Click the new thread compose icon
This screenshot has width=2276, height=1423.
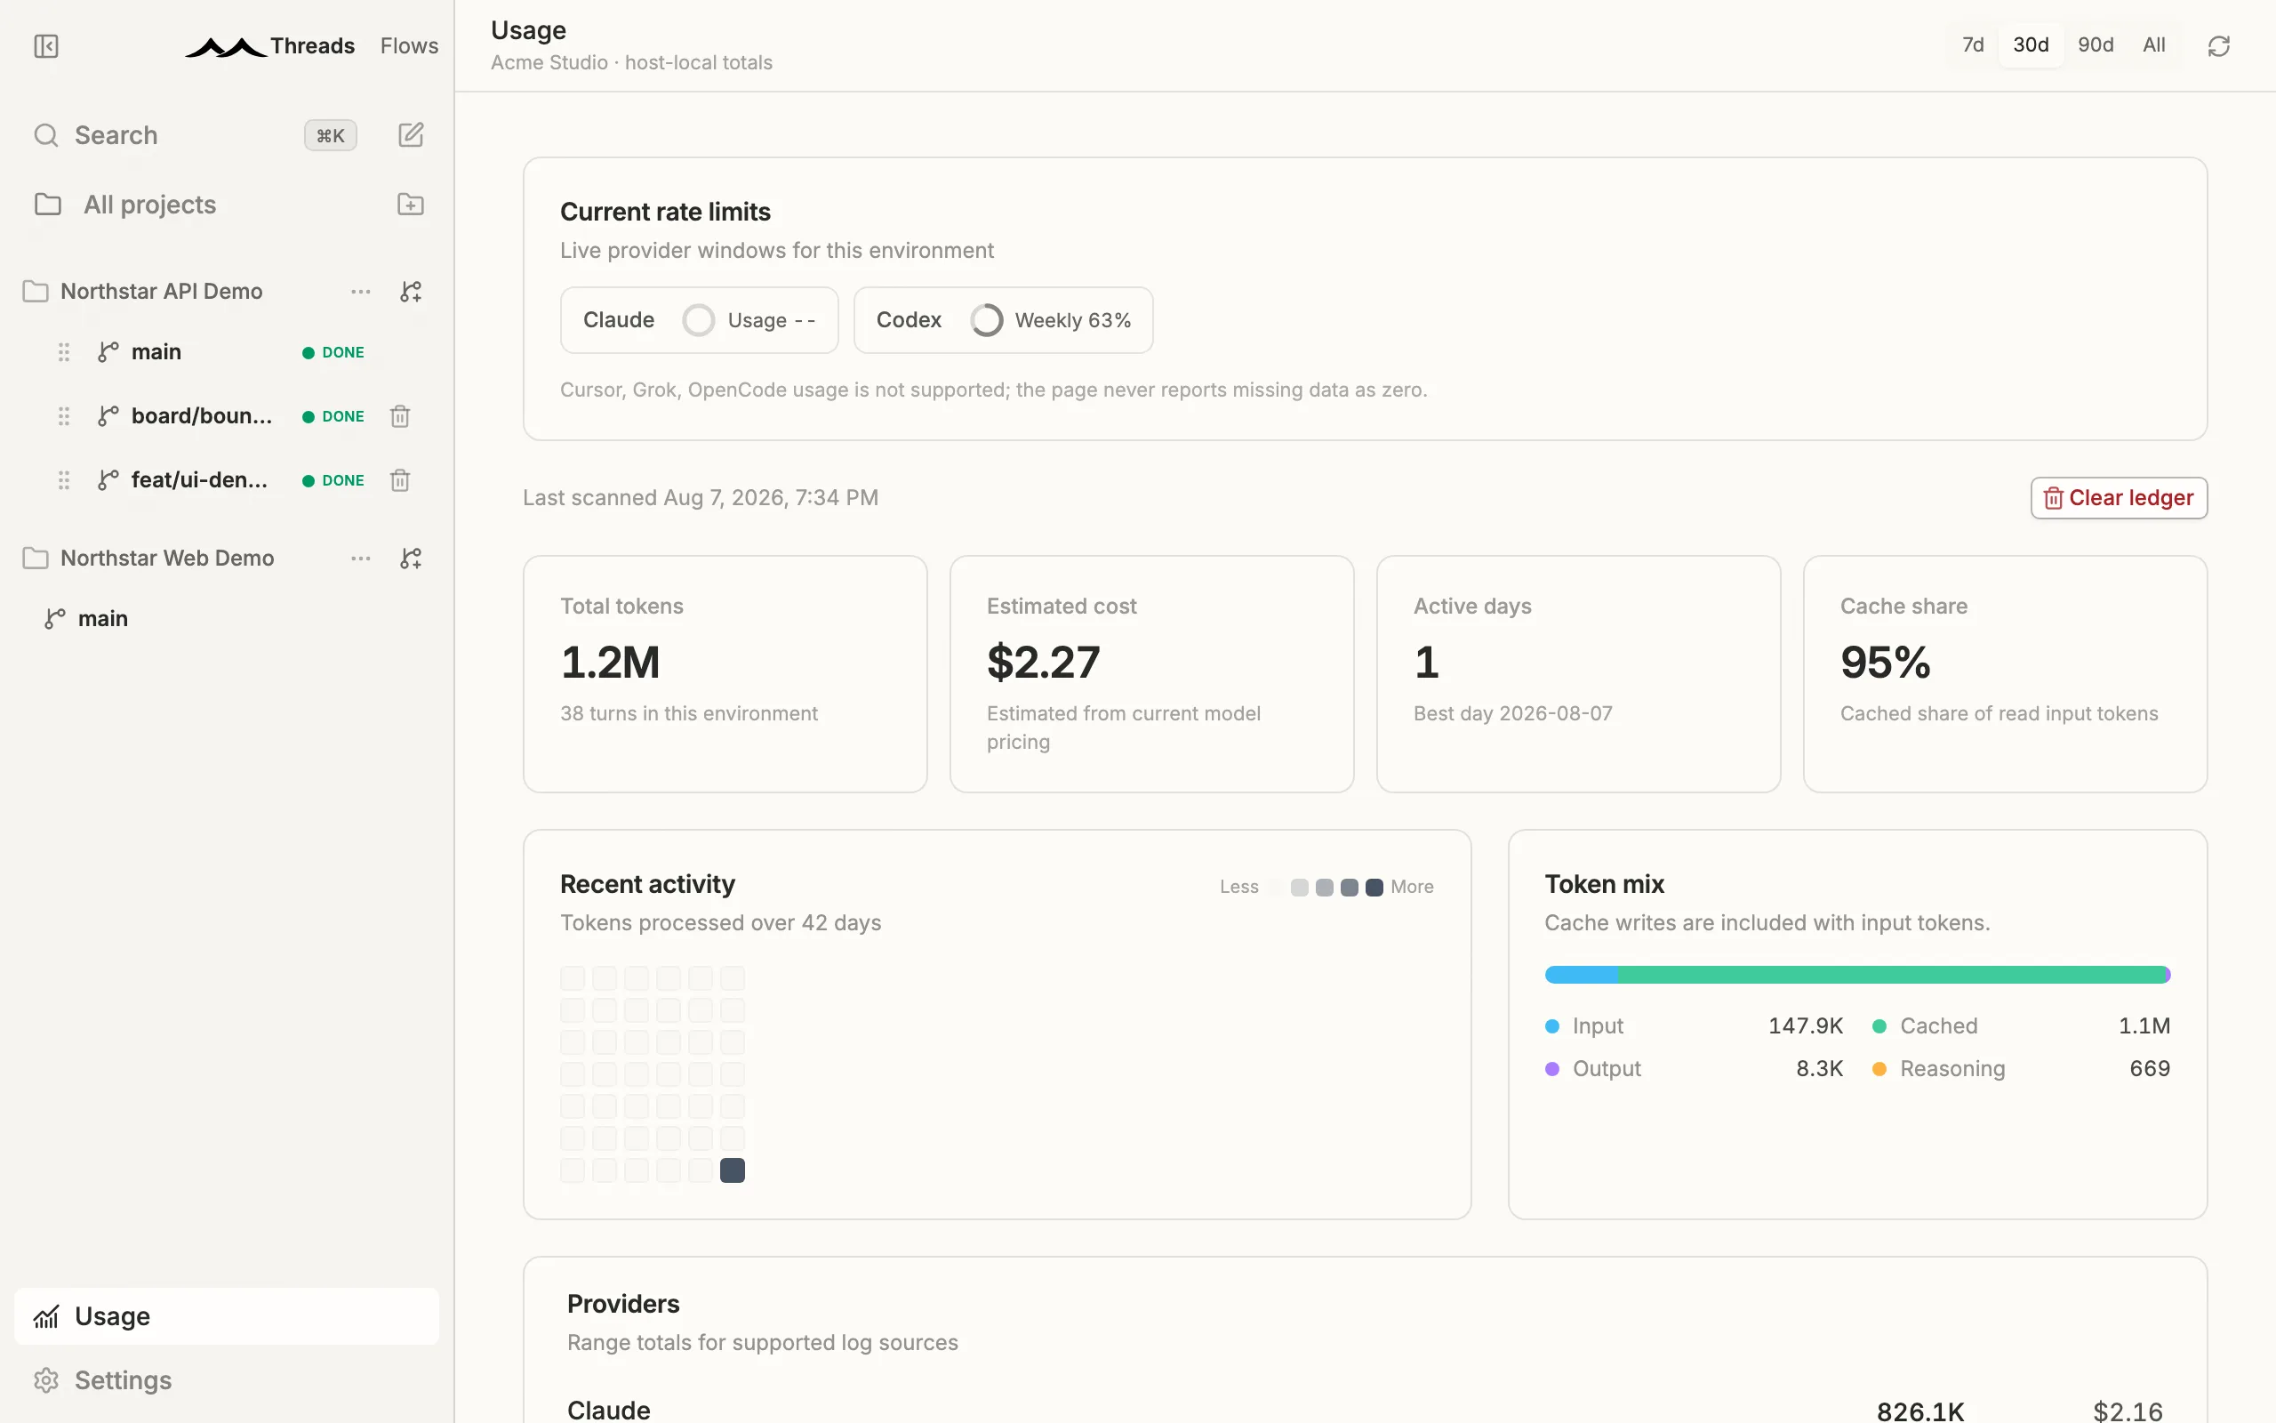[x=411, y=134]
